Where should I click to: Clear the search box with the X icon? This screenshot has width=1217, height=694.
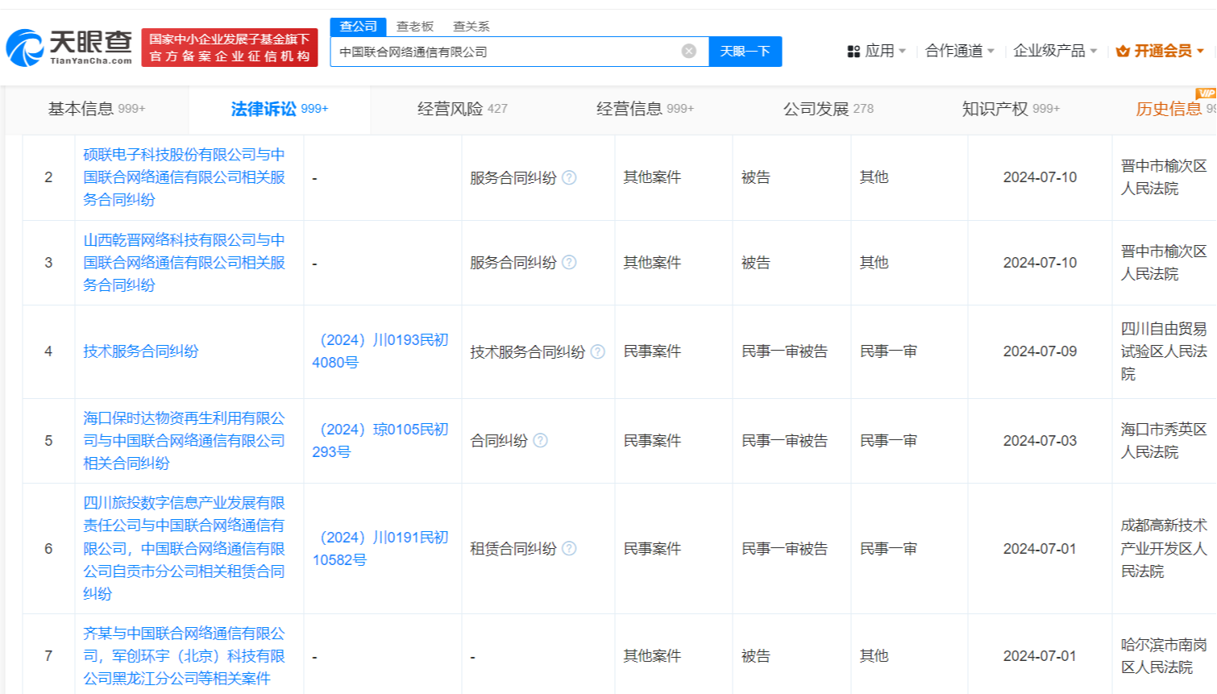(689, 52)
